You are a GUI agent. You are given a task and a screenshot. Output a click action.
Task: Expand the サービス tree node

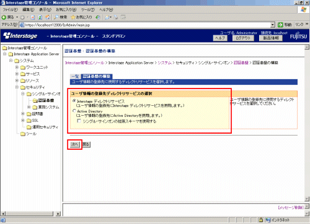click(x=17, y=74)
